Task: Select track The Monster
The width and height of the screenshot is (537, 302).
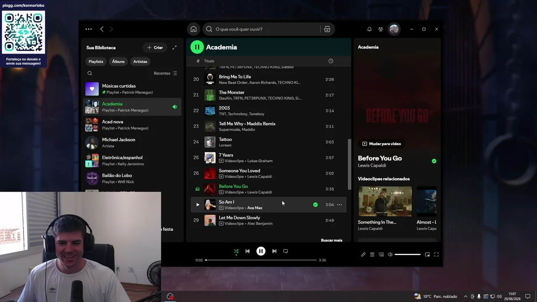Action: coord(268,95)
